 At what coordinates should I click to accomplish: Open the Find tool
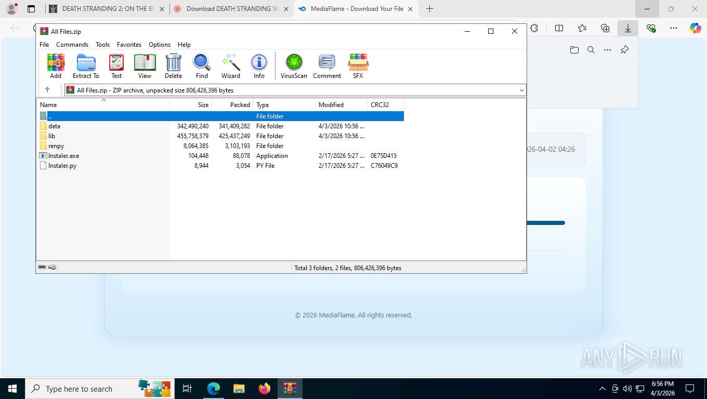point(202,66)
